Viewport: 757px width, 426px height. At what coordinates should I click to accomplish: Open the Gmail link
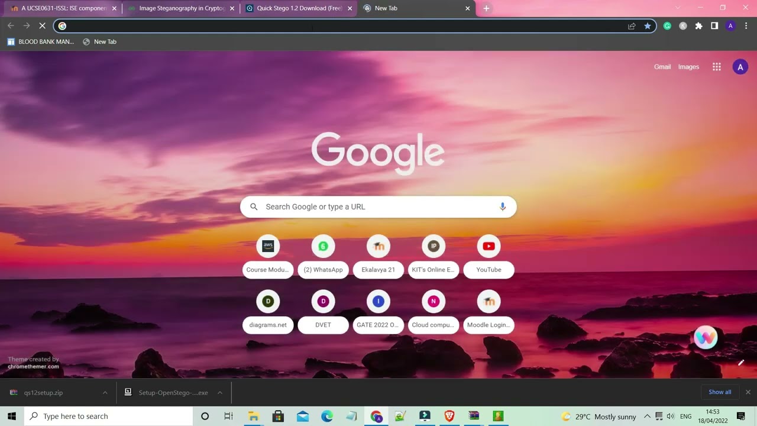[x=662, y=67]
